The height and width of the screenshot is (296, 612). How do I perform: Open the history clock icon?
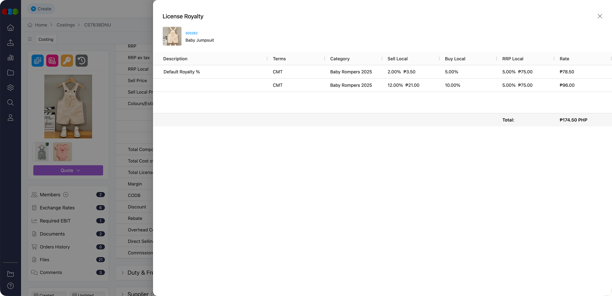82,61
